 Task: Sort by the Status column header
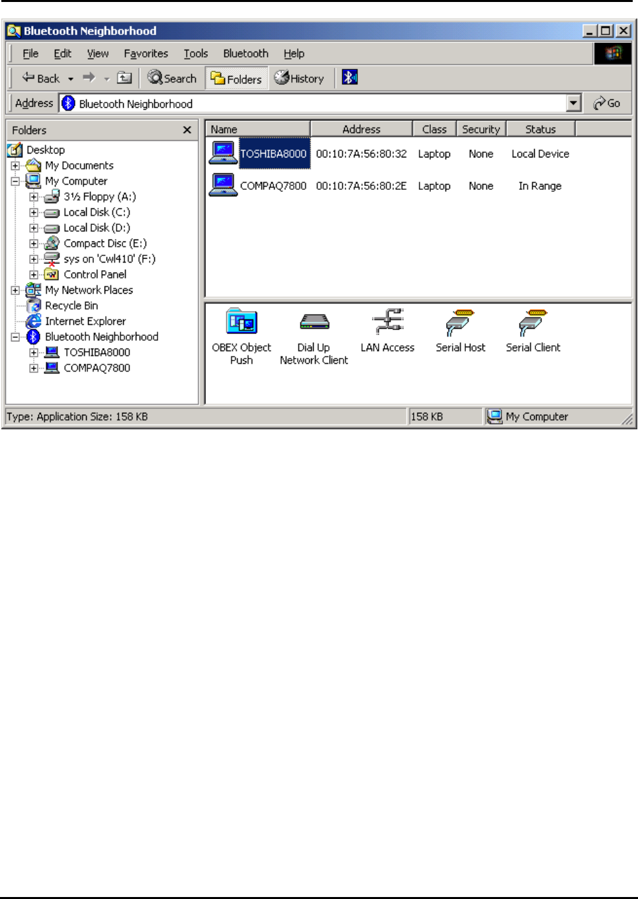[x=541, y=129]
